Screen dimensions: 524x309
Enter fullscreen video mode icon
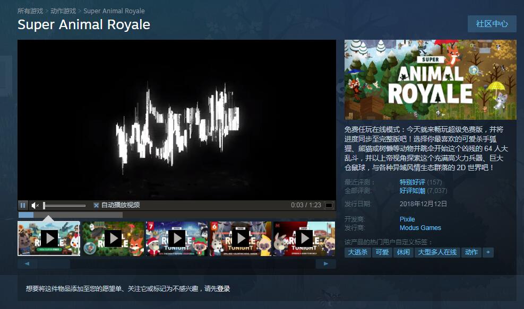click(329, 205)
